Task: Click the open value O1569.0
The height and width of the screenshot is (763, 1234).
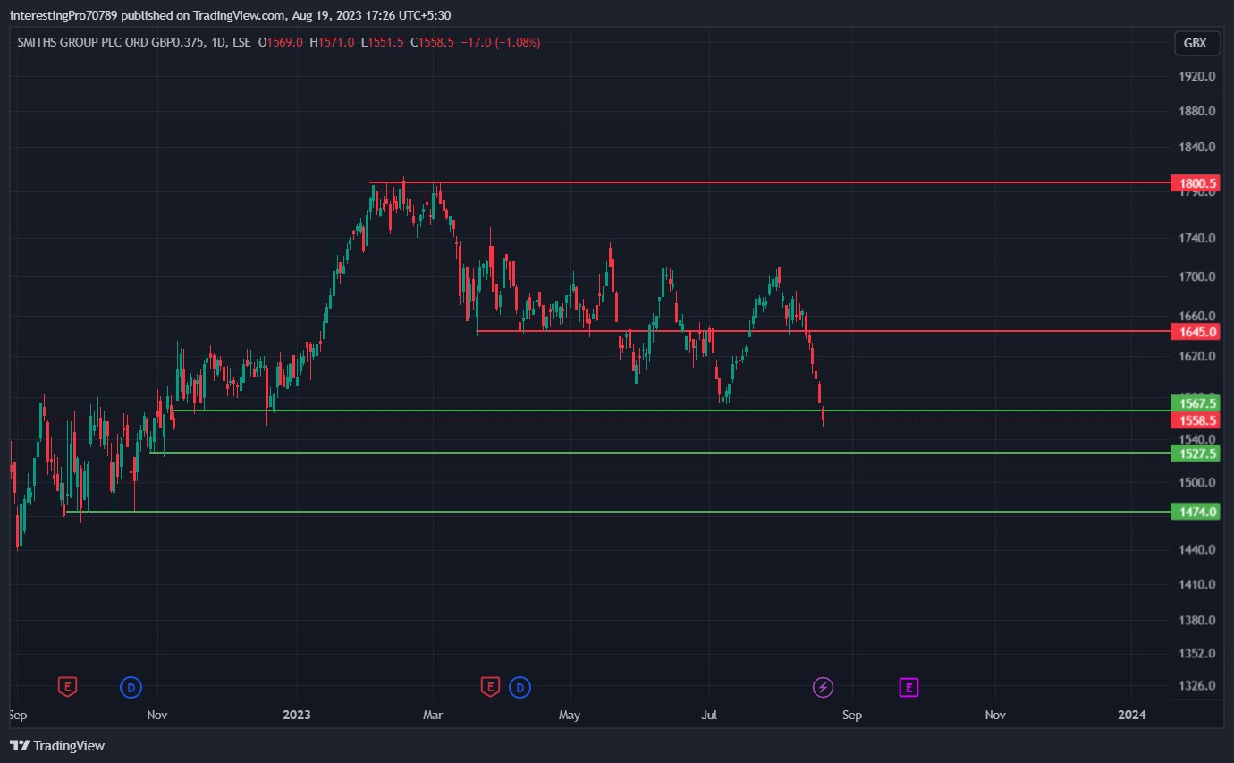Action: tap(280, 42)
